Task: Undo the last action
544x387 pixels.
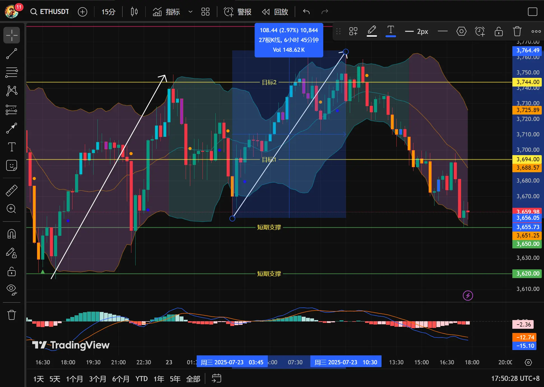Action: [306, 12]
